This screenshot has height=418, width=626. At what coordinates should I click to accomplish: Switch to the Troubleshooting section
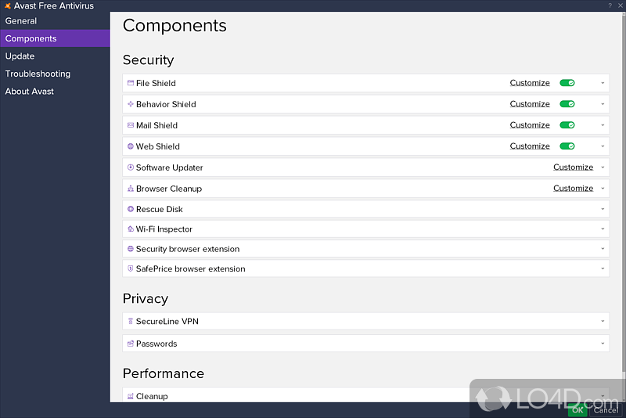pos(38,74)
